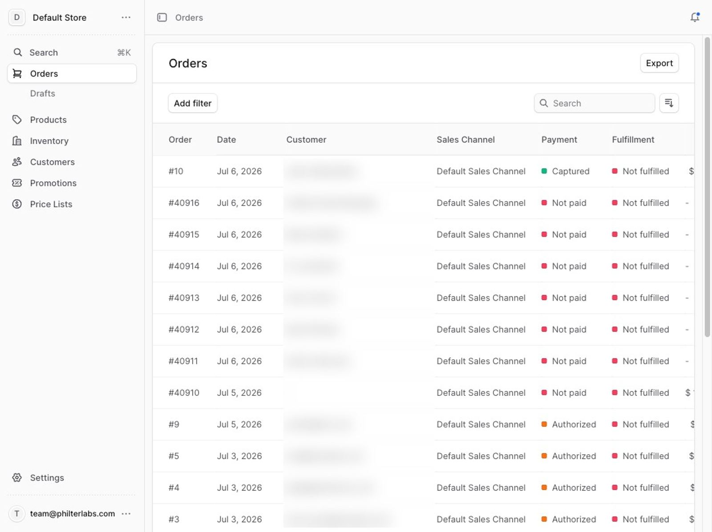
Task: Click Orders page heading
Action: (x=188, y=63)
